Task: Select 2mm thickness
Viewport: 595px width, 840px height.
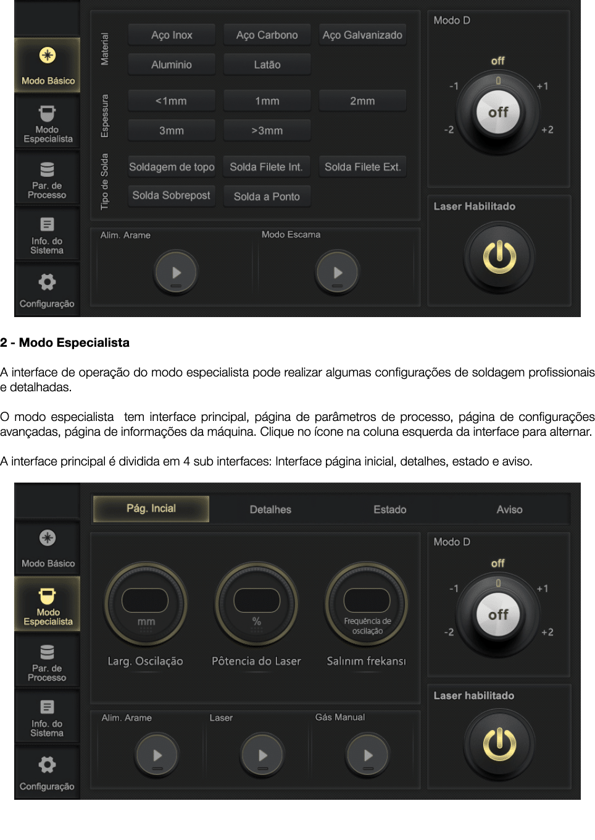Action: pyautogui.click(x=362, y=100)
